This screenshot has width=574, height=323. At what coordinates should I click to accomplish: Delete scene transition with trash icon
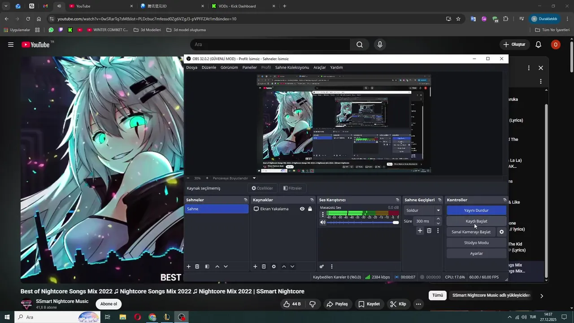pos(429,231)
